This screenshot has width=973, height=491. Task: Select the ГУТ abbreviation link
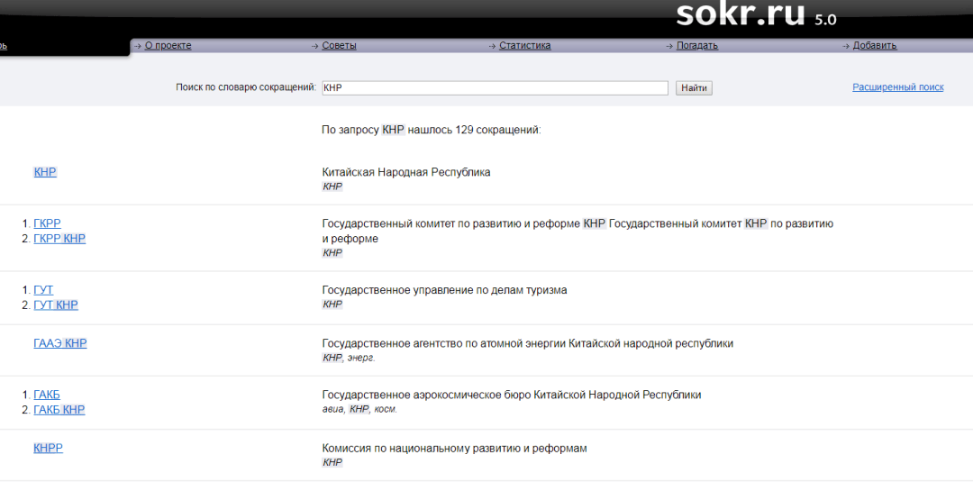coord(43,290)
